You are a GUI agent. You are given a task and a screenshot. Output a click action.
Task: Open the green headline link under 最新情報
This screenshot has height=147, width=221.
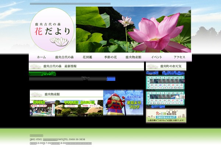tap(42, 73)
